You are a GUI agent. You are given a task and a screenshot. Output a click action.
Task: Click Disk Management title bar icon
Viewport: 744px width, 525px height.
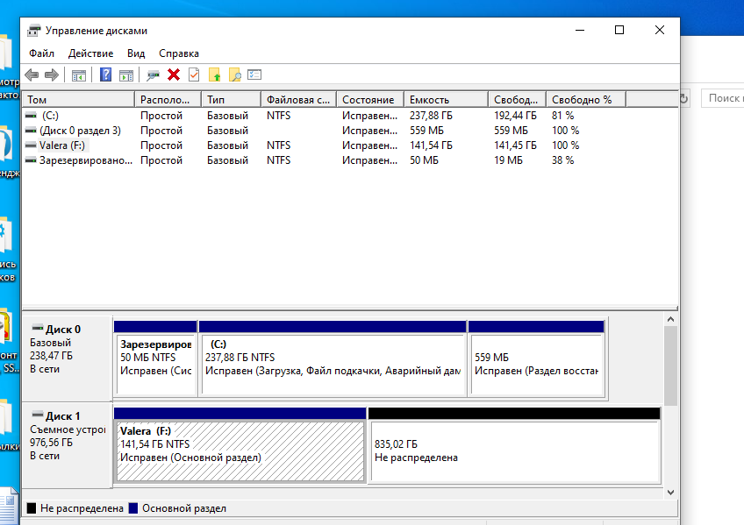tap(34, 31)
